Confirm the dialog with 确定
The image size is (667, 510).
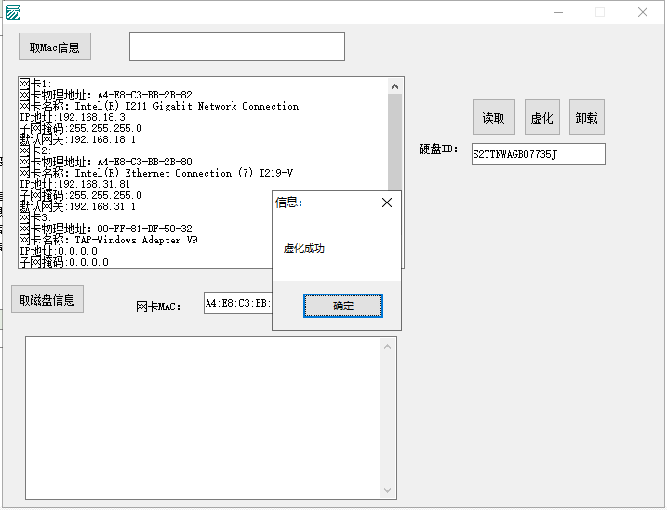click(x=343, y=306)
